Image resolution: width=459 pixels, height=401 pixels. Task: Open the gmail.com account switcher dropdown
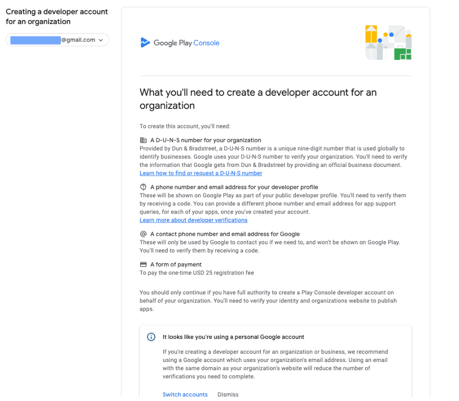pyautogui.click(x=57, y=40)
